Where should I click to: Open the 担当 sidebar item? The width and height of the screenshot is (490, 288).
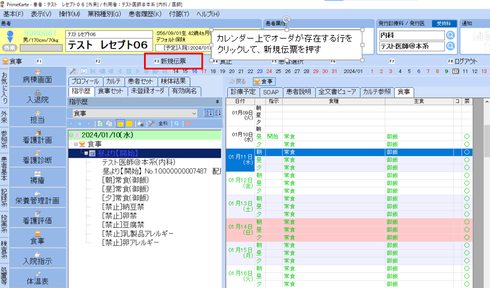37,117
